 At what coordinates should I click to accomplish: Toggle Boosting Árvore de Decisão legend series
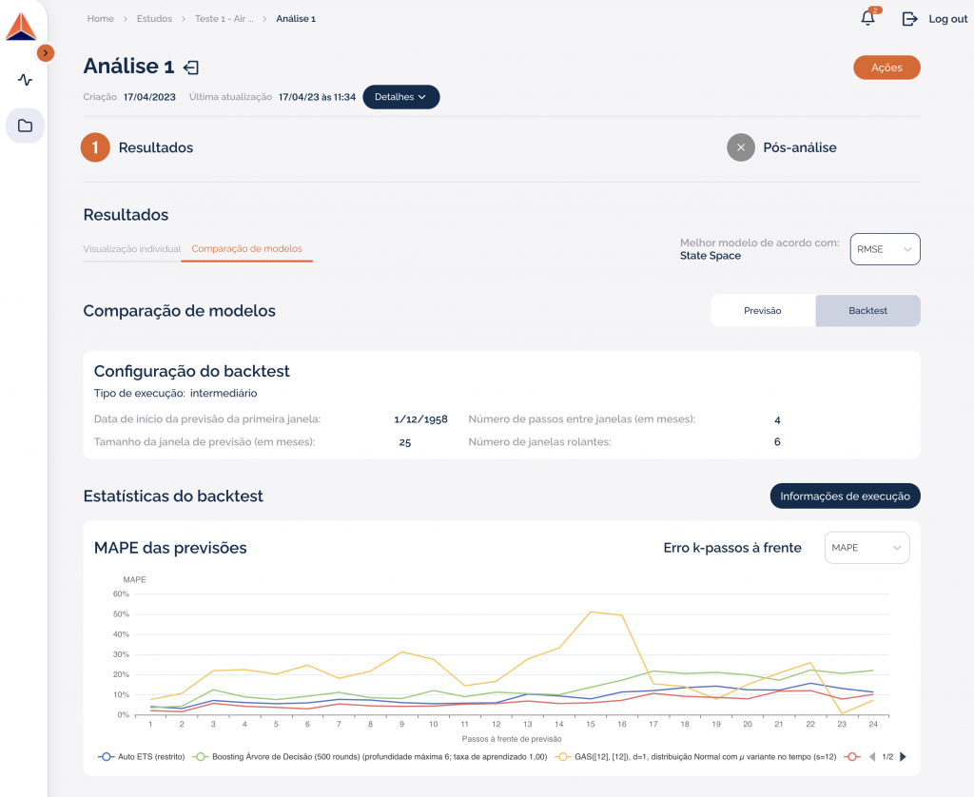(370, 757)
